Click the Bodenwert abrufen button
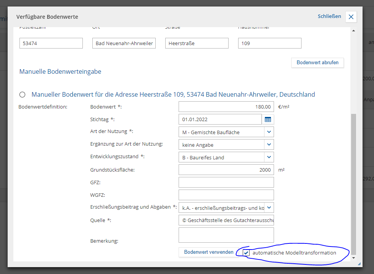Screen dimensions: 374x274 point(318,63)
